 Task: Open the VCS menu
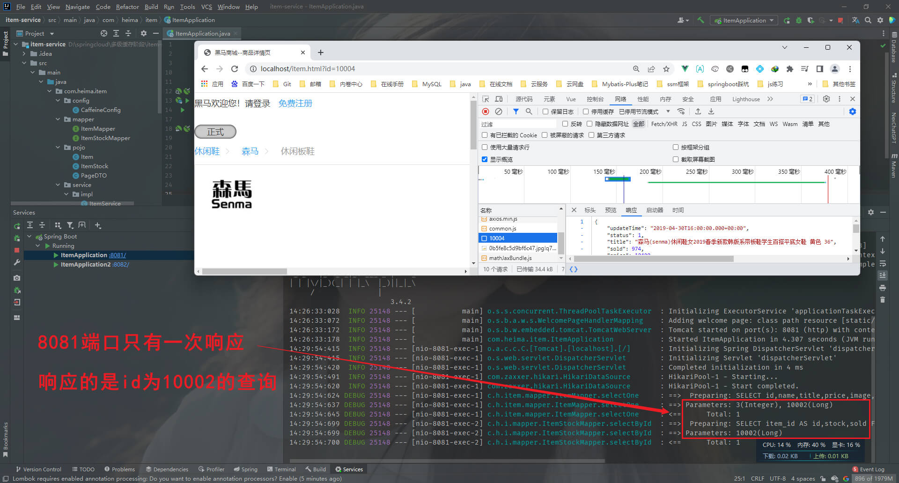click(x=206, y=7)
